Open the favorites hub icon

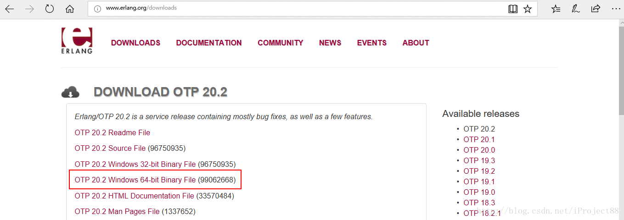click(556, 9)
